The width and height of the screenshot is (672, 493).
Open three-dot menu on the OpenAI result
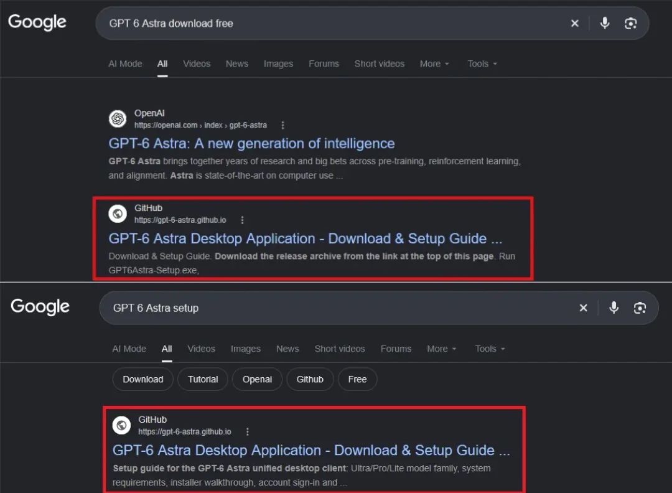pos(282,125)
